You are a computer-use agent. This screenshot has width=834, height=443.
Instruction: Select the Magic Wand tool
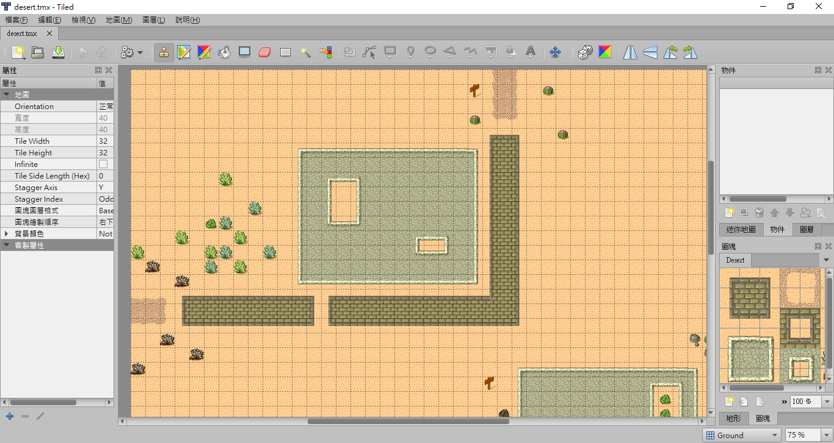(305, 52)
